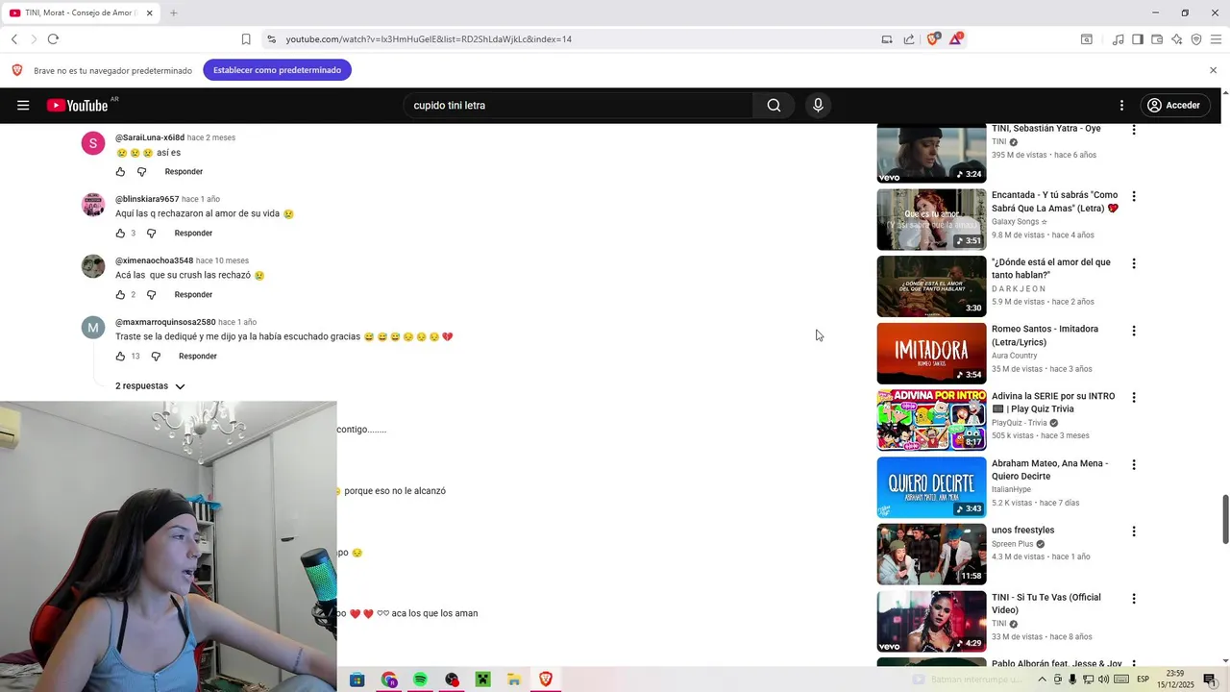
Task: Reply to the @maxmarroquinsosa2580 comment
Action: coord(198,357)
